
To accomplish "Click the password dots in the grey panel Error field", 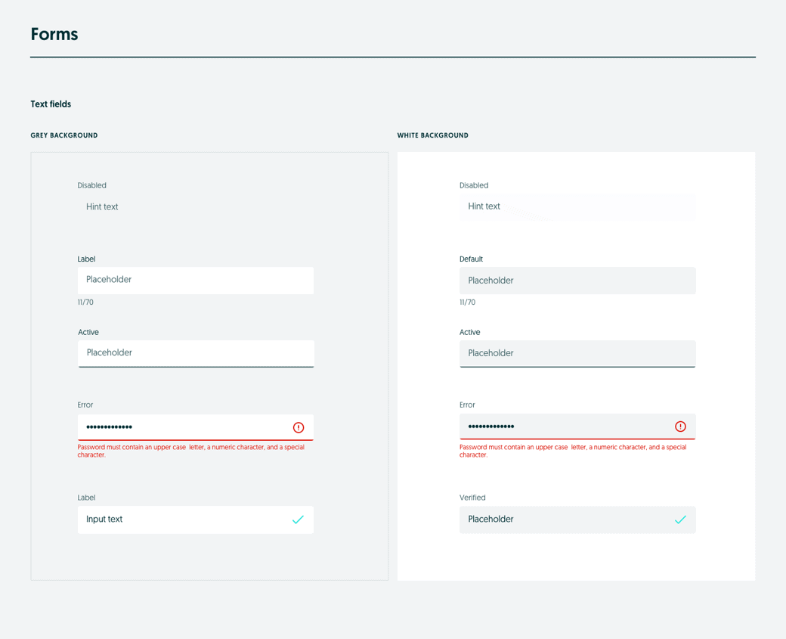I will tap(110, 427).
